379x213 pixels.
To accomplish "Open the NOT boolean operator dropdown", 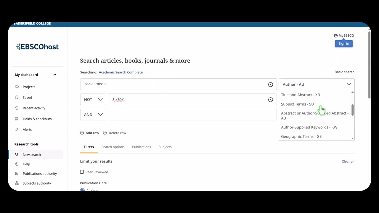I will point(93,99).
